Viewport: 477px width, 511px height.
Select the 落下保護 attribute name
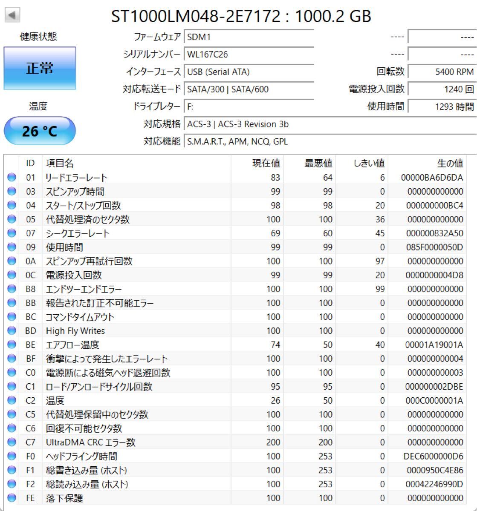(x=64, y=498)
